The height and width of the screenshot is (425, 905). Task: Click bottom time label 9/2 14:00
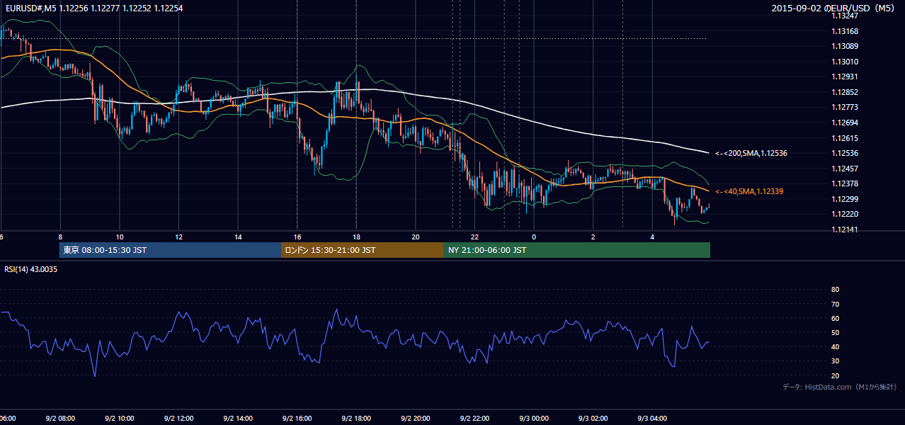[x=238, y=419]
